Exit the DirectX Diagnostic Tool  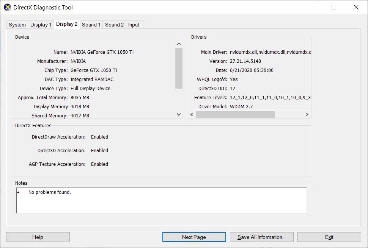(x=329, y=237)
